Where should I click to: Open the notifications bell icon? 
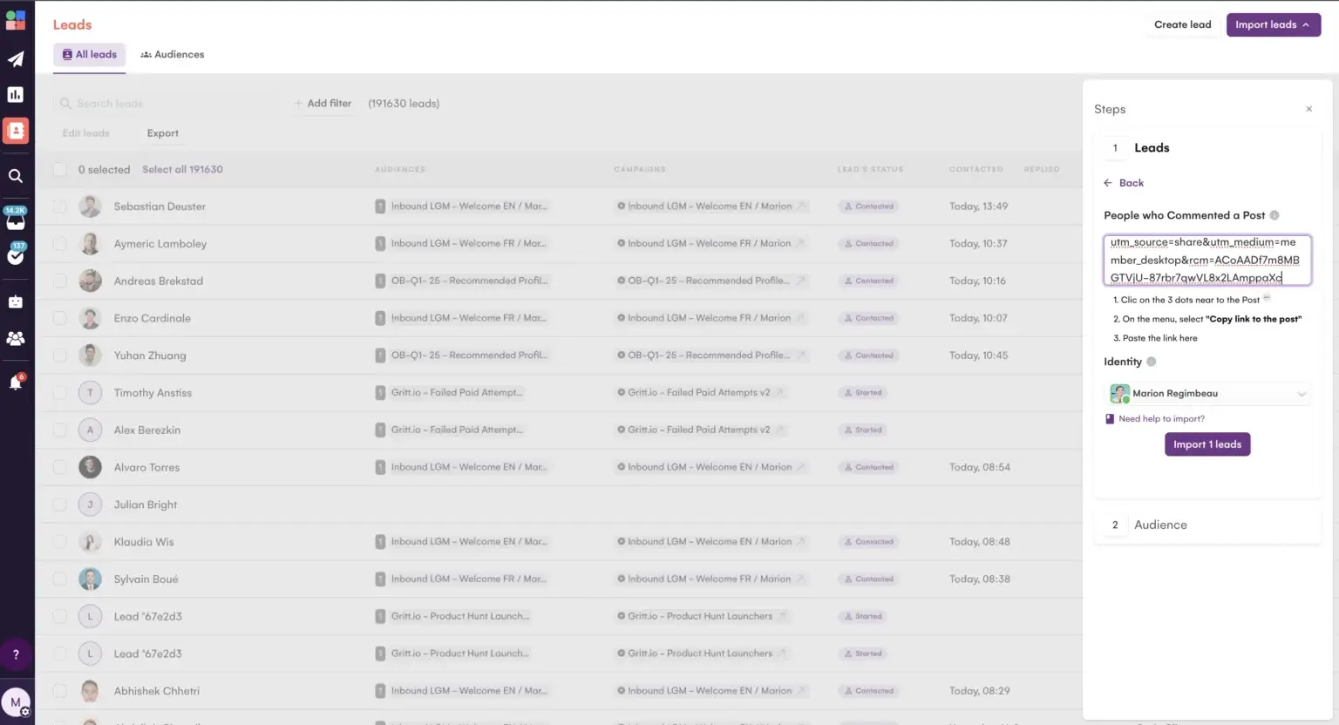point(16,382)
